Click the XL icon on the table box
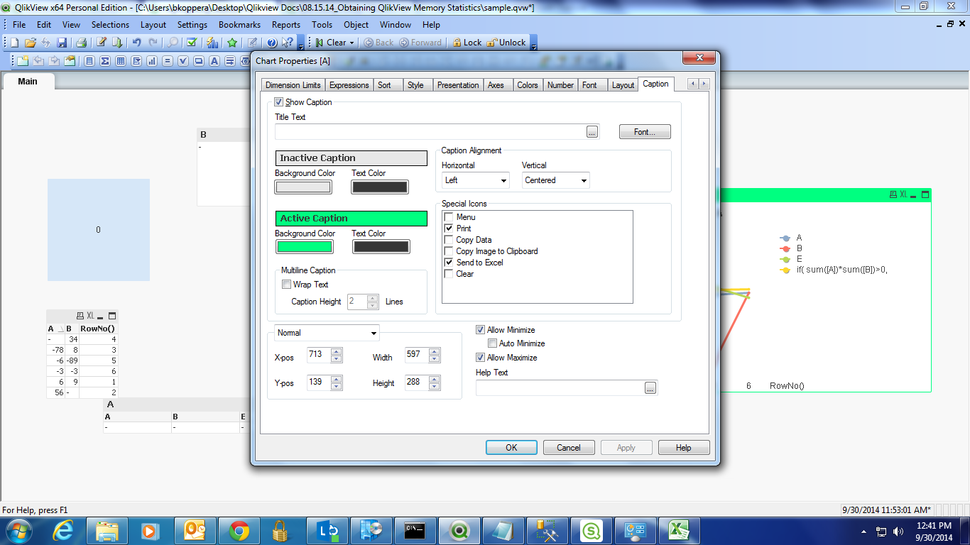The height and width of the screenshot is (545, 970). click(90, 316)
